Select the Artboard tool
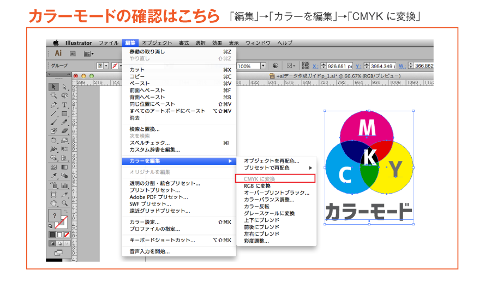The image size is (479, 288). tap(53, 194)
